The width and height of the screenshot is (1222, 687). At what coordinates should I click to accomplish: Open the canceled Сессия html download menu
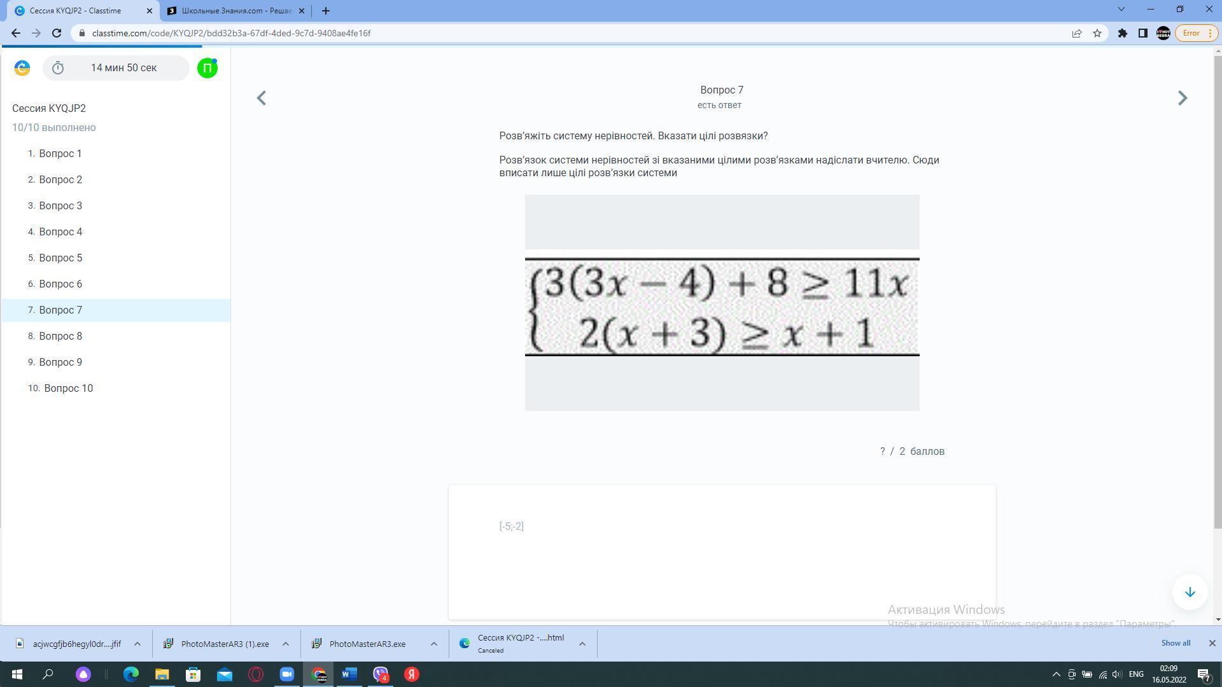point(582,644)
